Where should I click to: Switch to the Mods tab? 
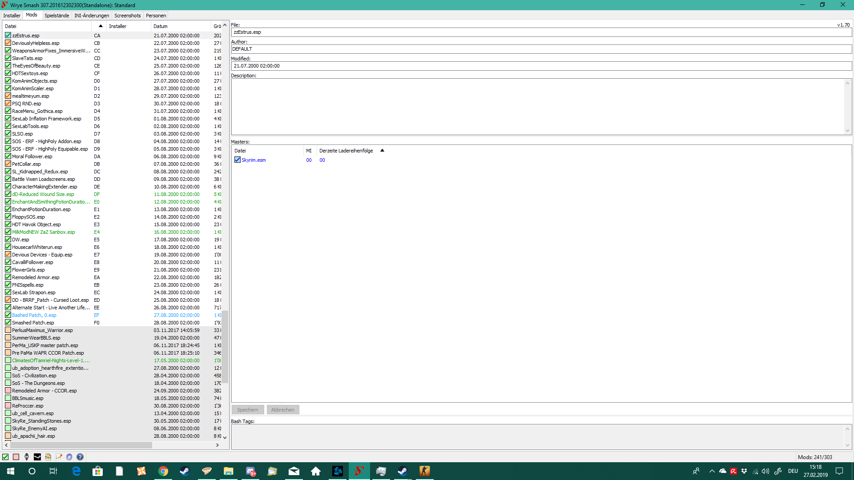[32, 15]
